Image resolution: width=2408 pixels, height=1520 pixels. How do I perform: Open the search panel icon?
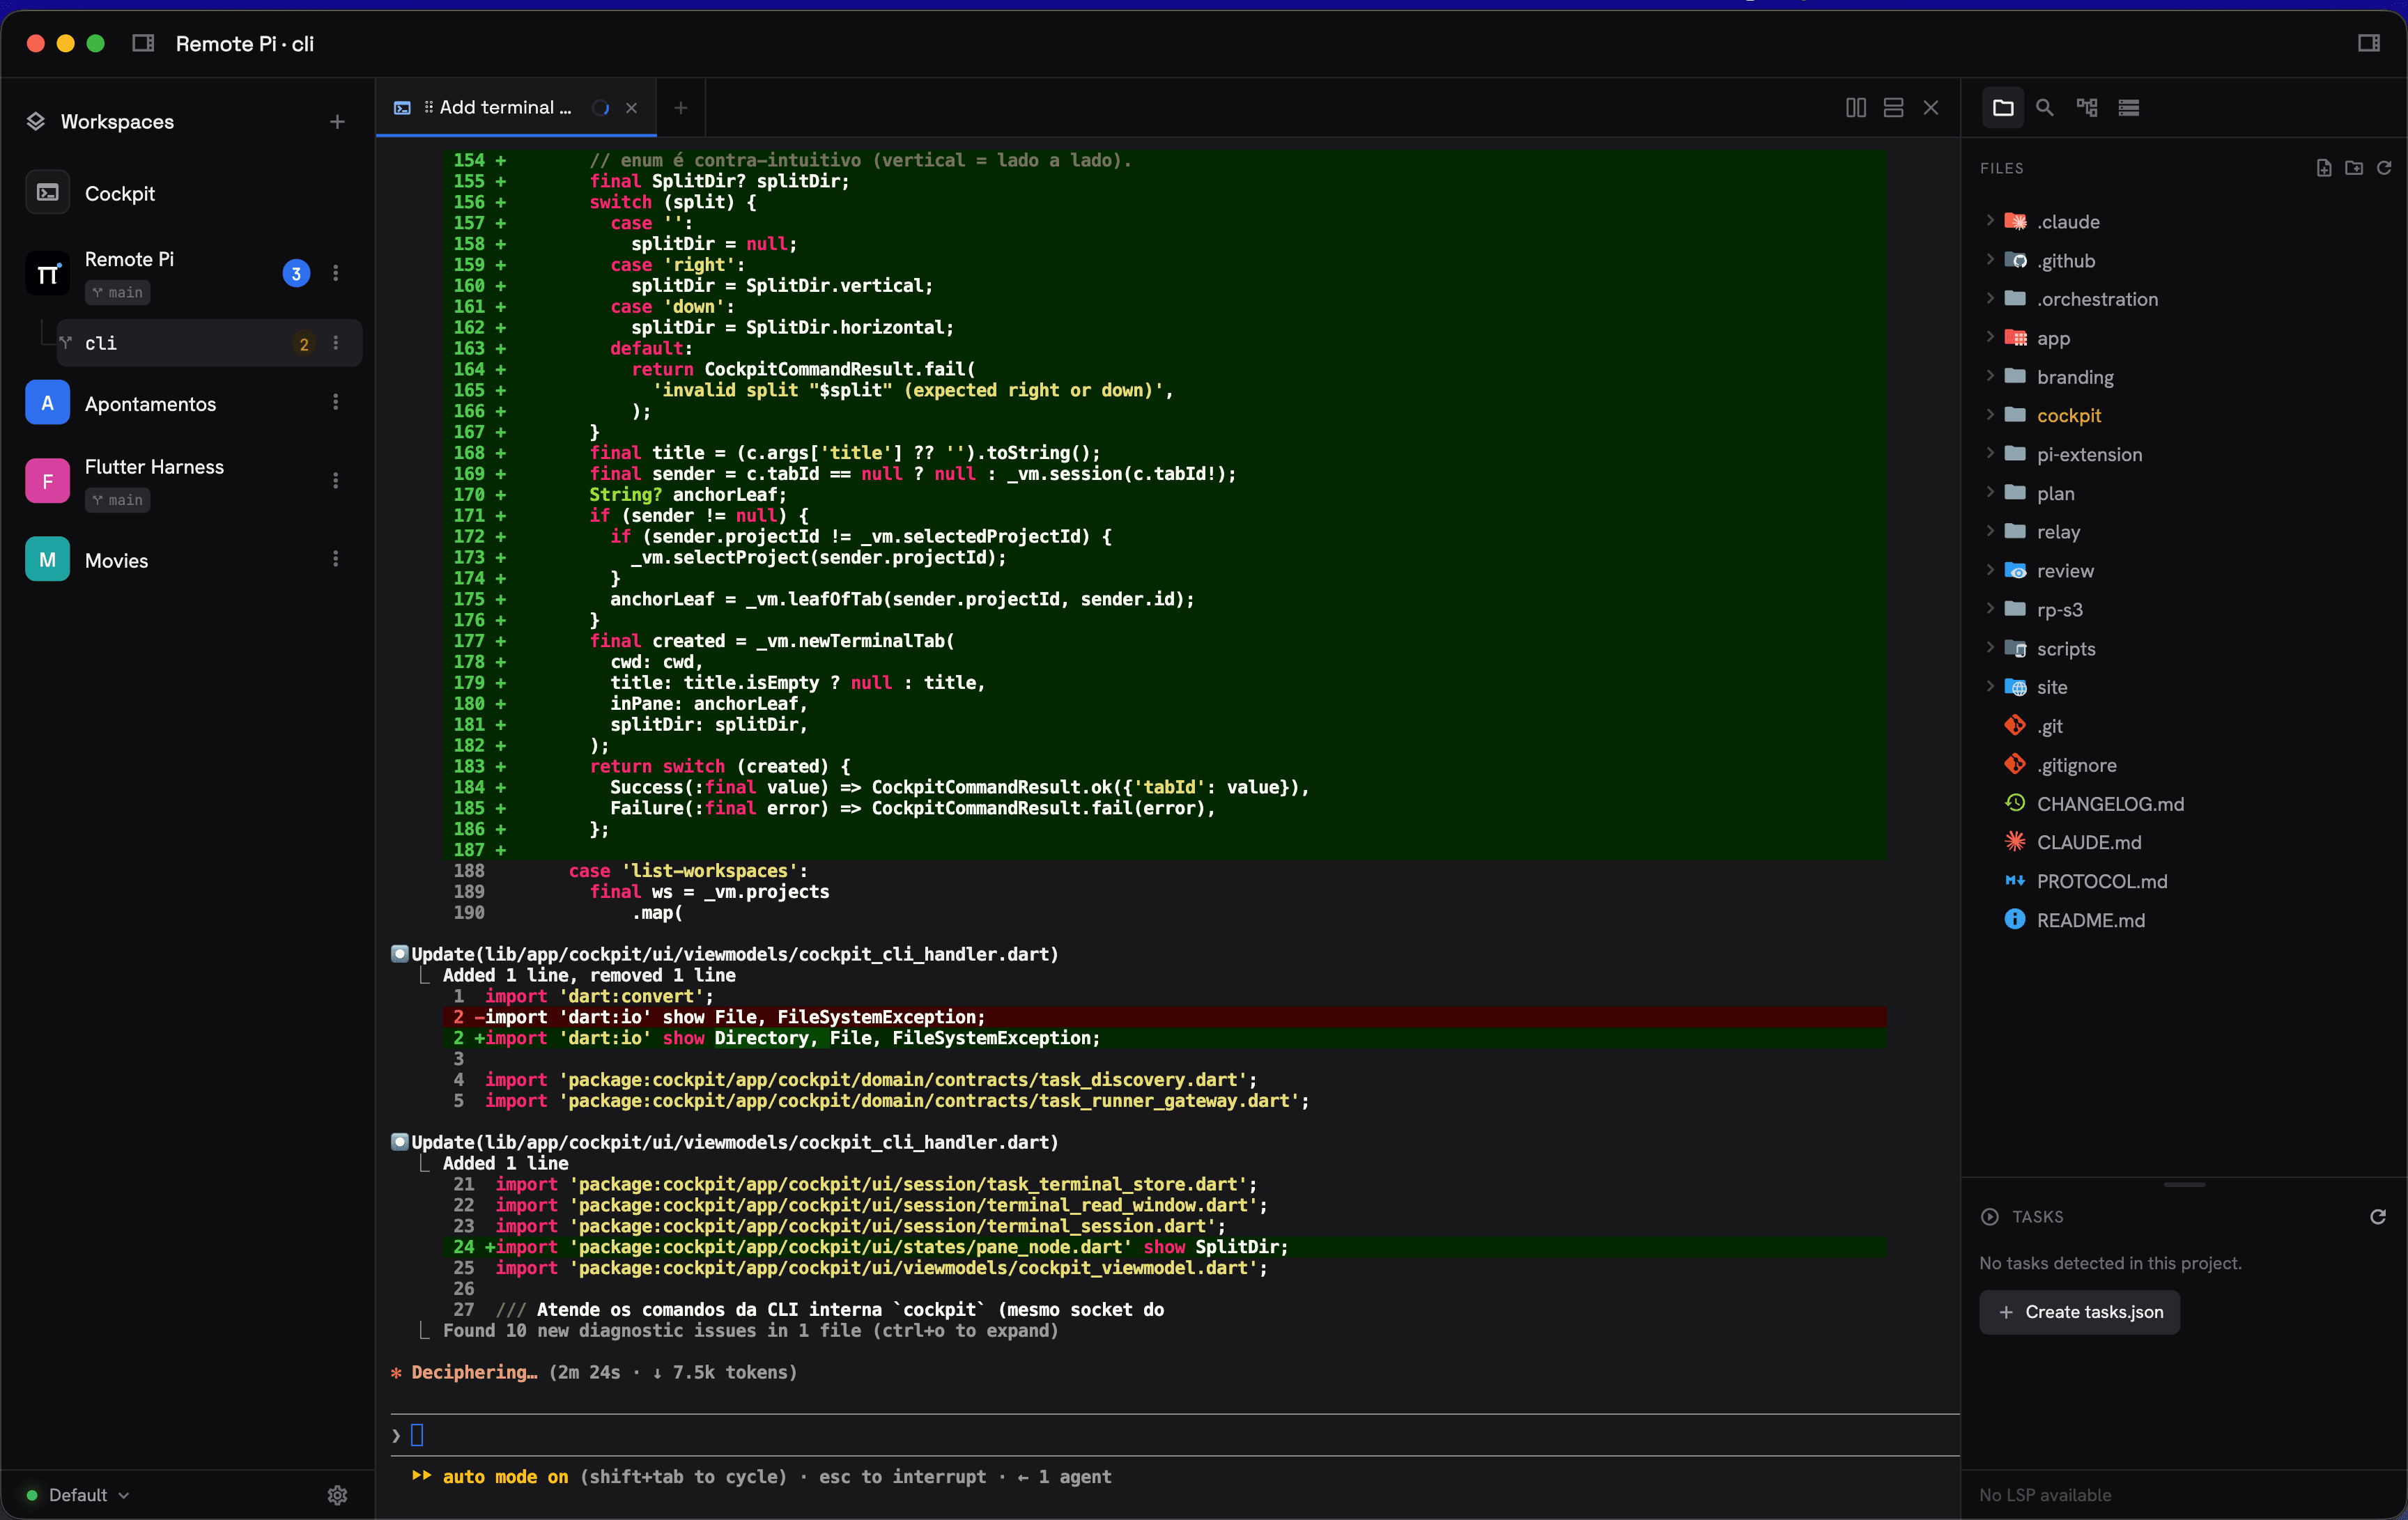coord(2045,107)
